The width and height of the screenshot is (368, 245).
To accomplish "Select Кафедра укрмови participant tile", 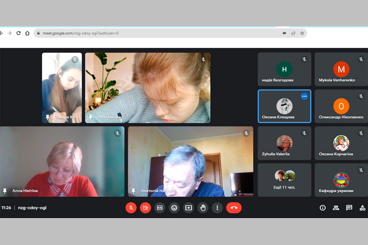I will point(341,180).
